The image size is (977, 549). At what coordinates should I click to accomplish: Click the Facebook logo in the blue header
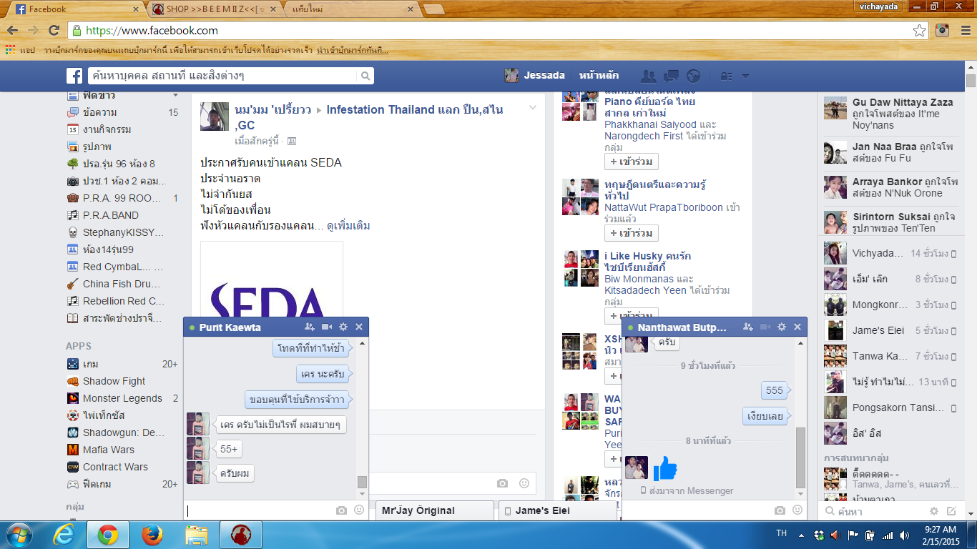[74, 76]
